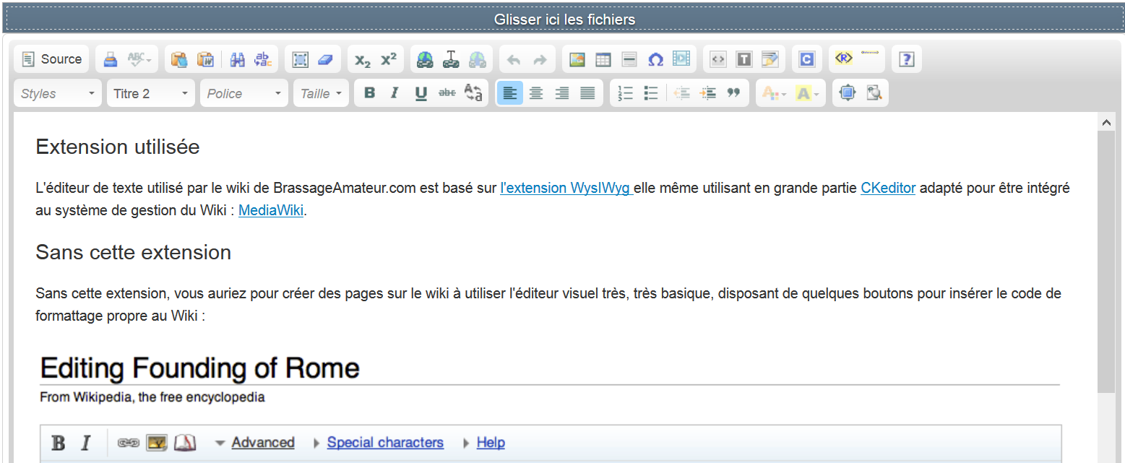Image resolution: width=1125 pixels, height=463 pixels.
Task: Click the Remove Format eraser icon
Action: (x=325, y=59)
